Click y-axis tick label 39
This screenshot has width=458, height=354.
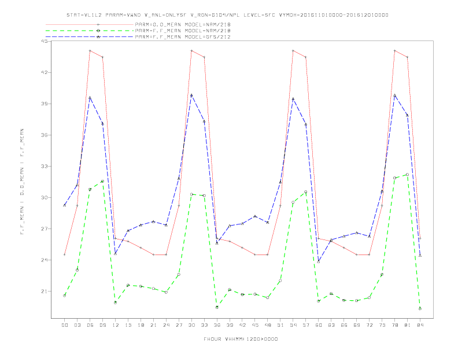click(44, 104)
